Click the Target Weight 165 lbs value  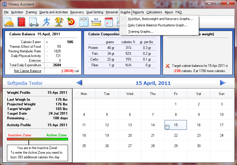click(x=61, y=109)
